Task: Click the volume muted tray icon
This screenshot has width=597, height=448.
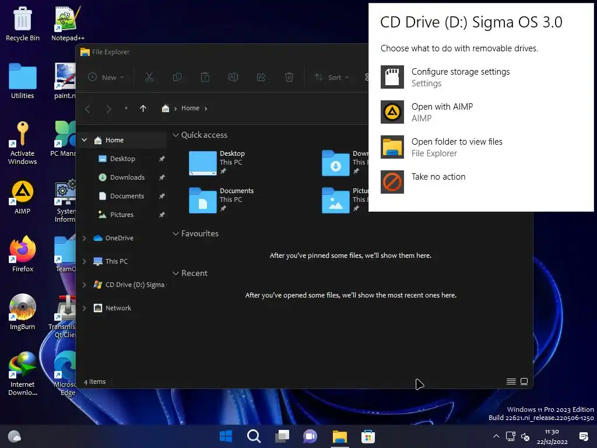Action: [525, 436]
